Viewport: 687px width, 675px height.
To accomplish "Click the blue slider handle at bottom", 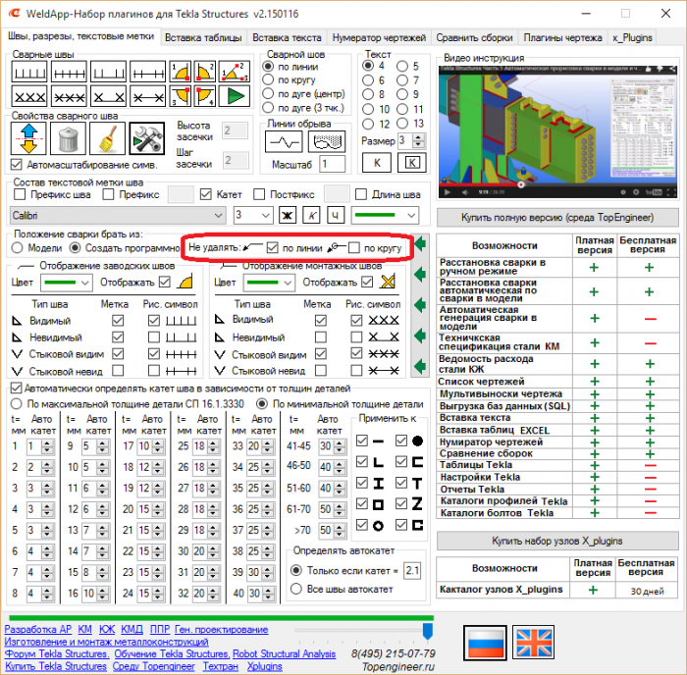I will point(428,631).
